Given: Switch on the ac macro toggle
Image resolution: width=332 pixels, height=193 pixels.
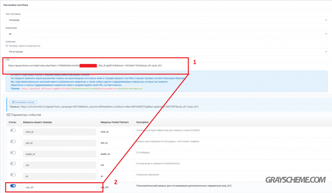Looking at the screenshot, I should pyautogui.click(x=12, y=175).
